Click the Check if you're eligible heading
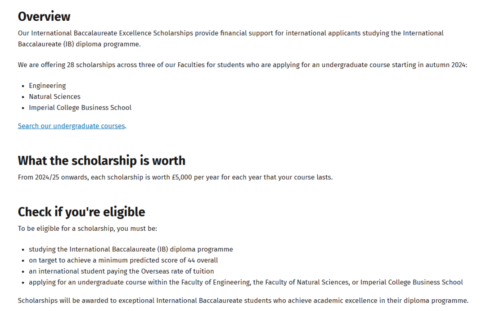486x311 pixels. [81, 212]
